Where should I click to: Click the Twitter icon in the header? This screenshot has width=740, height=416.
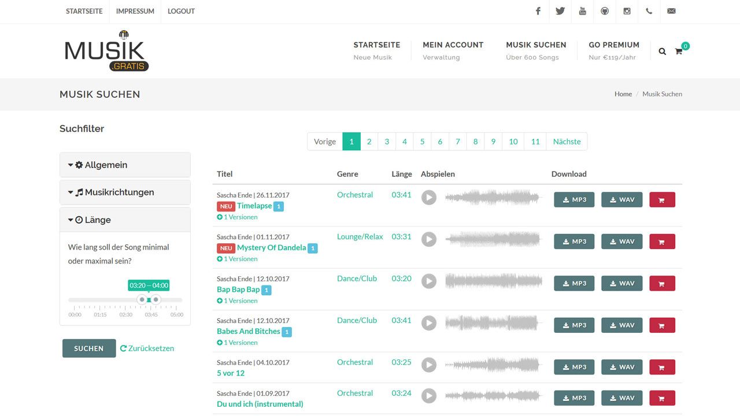(560, 11)
